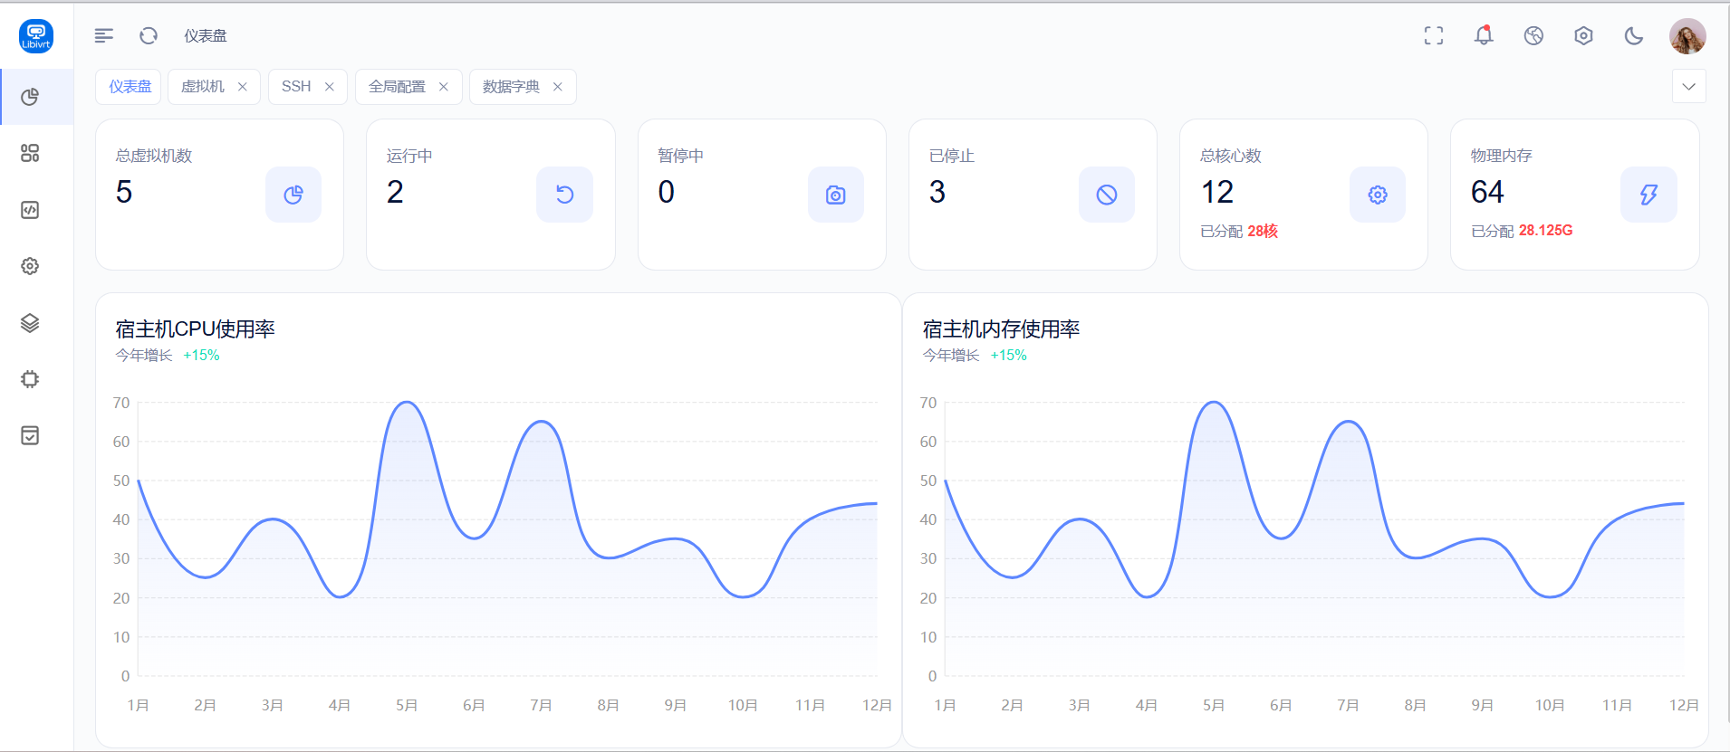Screen dimensions: 1730x752
Task: Click the Libvirt logo icon
Action: (36, 36)
